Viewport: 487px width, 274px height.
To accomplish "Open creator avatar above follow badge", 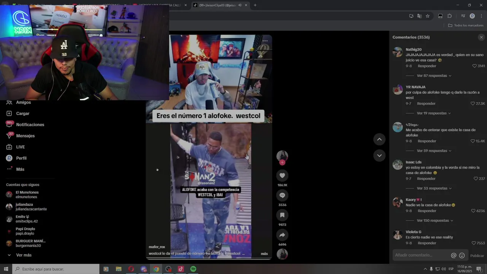I will [282, 156].
